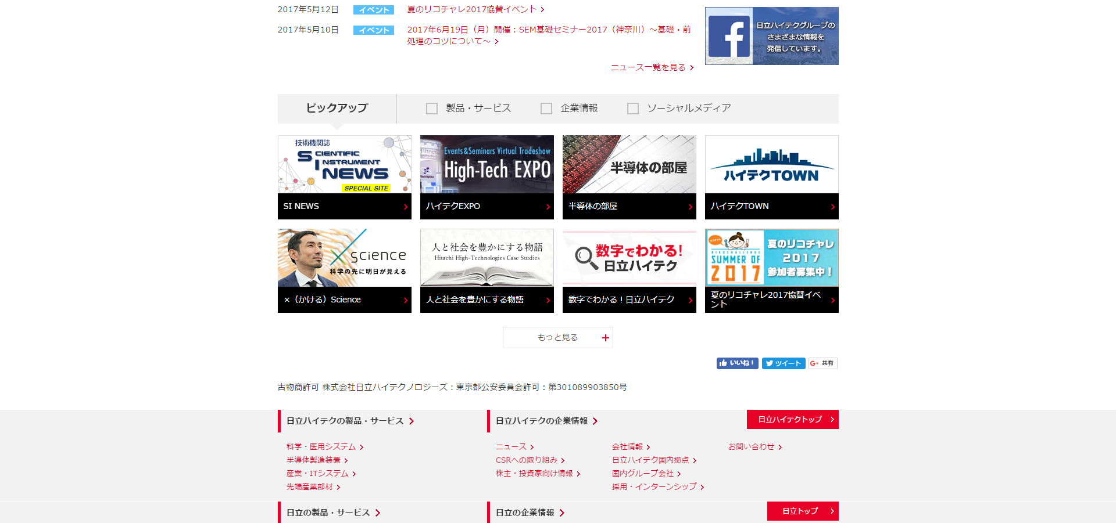The width and height of the screenshot is (1116, 523).
Task: Enable the 企業情報 checkbox
Action: (x=546, y=108)
